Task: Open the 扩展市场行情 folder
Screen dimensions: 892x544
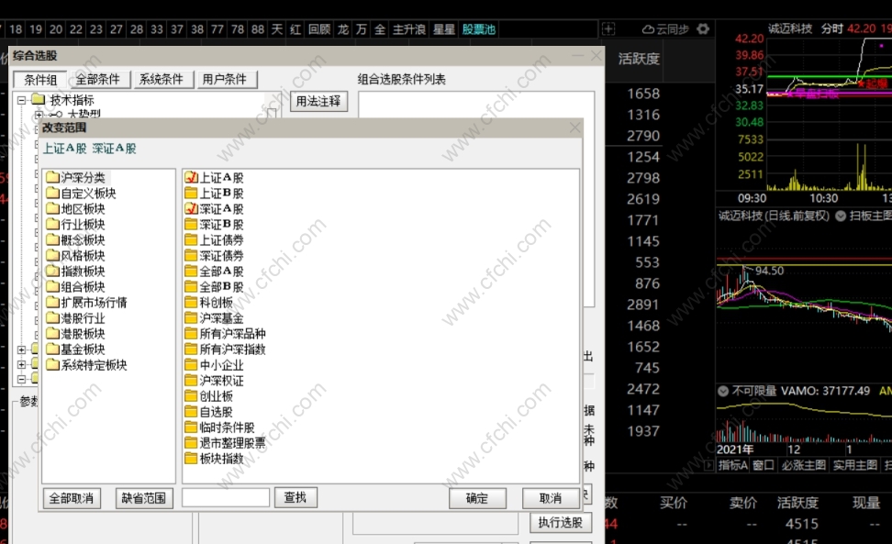Action: pos(86,303)
